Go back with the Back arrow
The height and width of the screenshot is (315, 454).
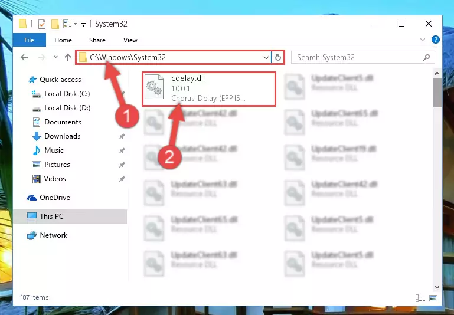tap(24, 57)
